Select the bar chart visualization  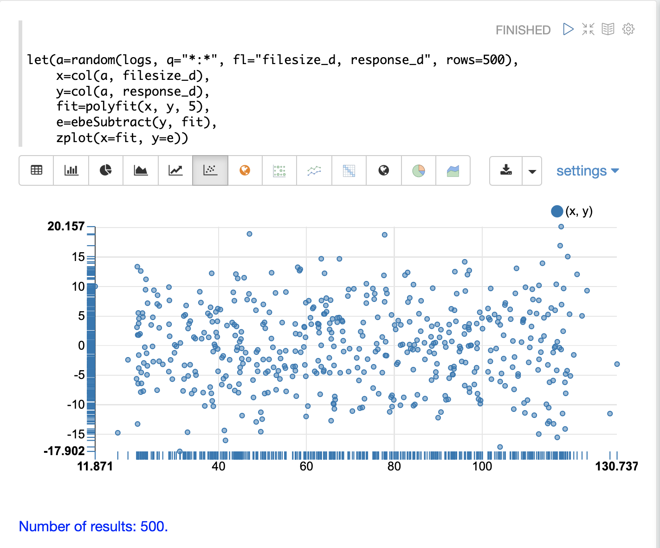pyautogui.click(x=71, y=170)
